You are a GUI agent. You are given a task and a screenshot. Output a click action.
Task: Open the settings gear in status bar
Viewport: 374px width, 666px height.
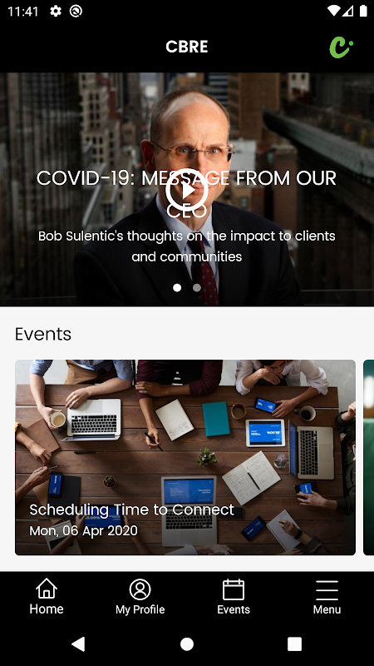tap(56, 11)
